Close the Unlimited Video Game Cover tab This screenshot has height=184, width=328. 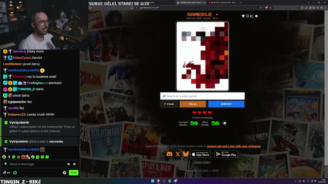click(x=204, y=3)
